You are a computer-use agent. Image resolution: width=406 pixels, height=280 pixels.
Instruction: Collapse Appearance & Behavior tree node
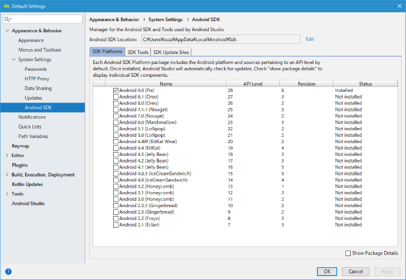tap(7, 31)
